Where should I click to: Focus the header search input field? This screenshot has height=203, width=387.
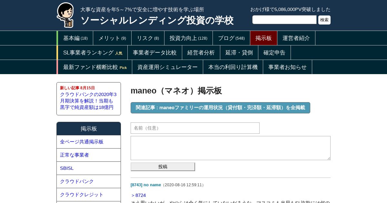click(x=284, y=20)
